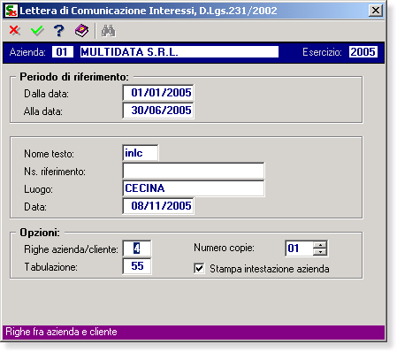Click the 'Tabulazione:' label
Screen dimensions: 397x352
(50, 267)
